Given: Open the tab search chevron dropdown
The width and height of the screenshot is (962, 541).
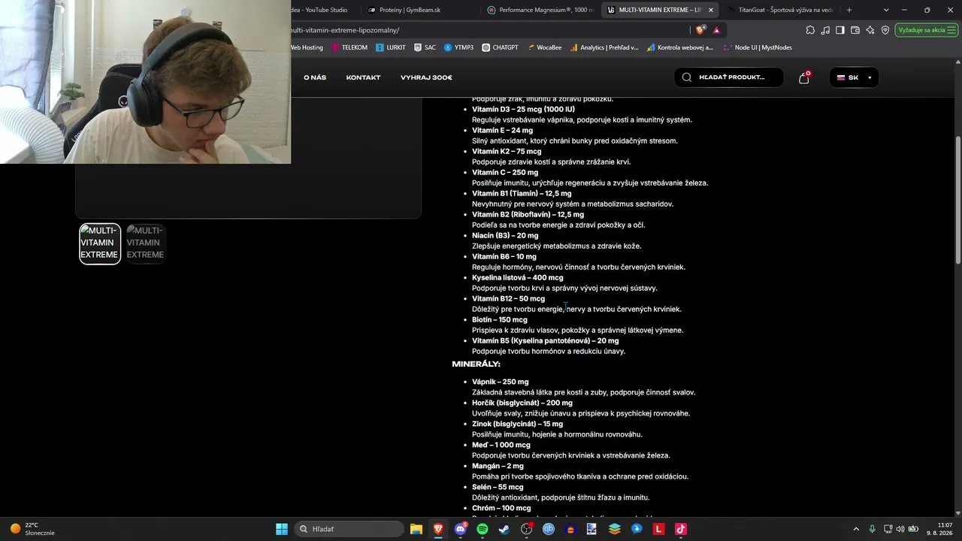Looking at the screenshot, I should [x=886, y=10].
